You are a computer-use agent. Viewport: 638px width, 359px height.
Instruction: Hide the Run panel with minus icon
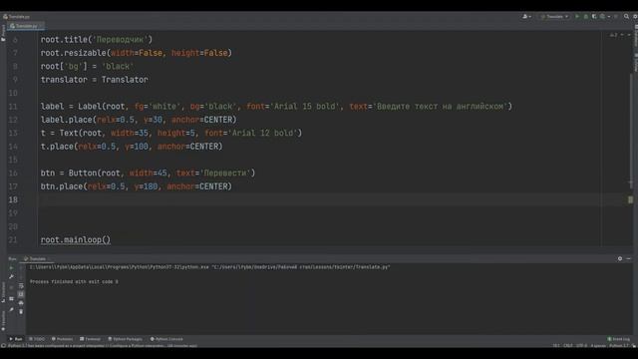click(629, 259)
